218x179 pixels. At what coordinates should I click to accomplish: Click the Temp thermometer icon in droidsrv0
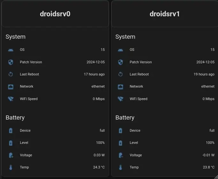coord(11,167)
